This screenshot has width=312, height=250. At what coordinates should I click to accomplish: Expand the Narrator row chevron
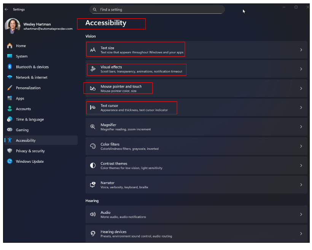pyautogui.click(x=301, y=185)
